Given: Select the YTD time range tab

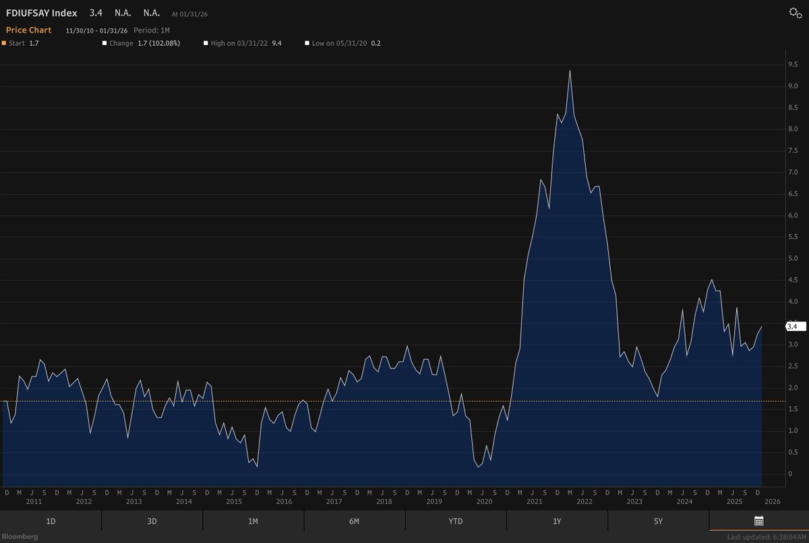Looking at the screenshot, I should [456, 521].
